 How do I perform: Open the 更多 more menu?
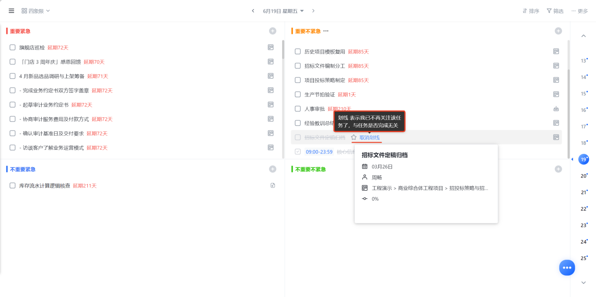[579, 11]
